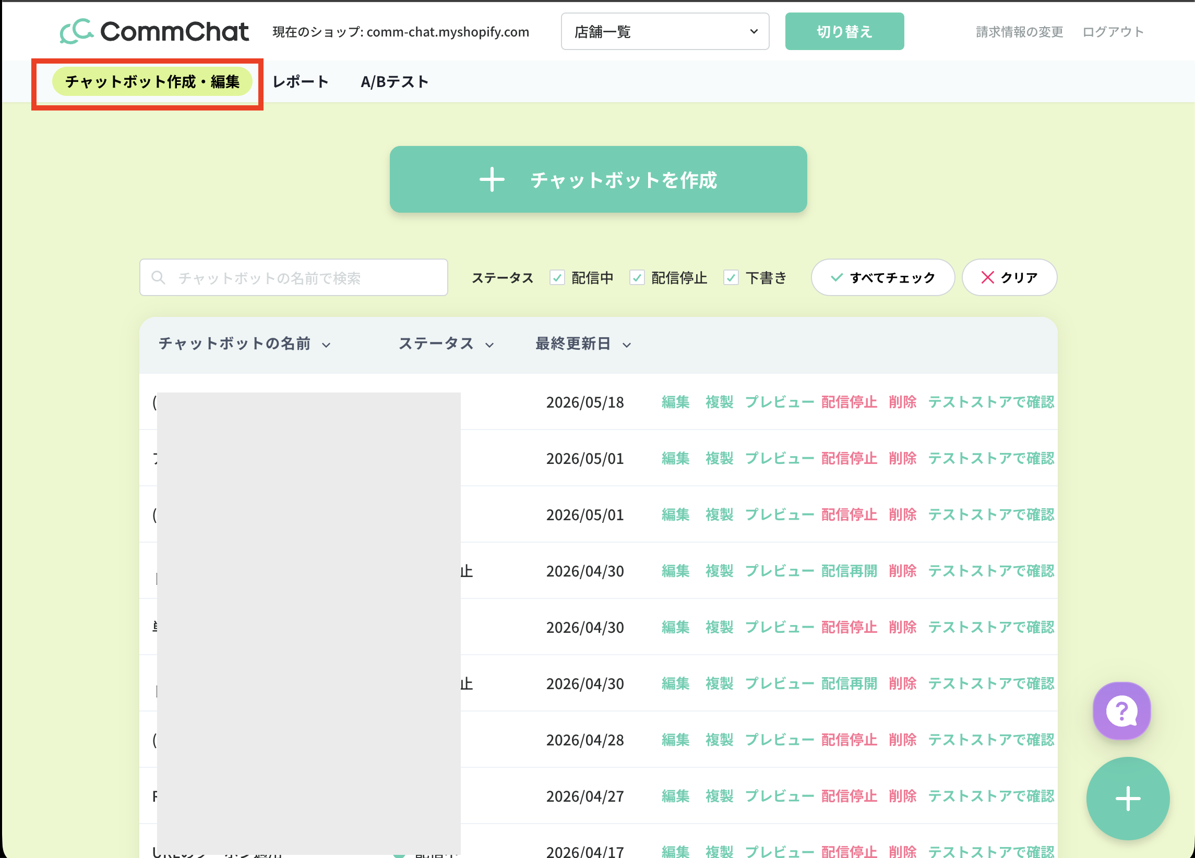The image size is (1195, 858).
Task: Toggle the 配信停止 status checkbox
Action: [637, 277]
